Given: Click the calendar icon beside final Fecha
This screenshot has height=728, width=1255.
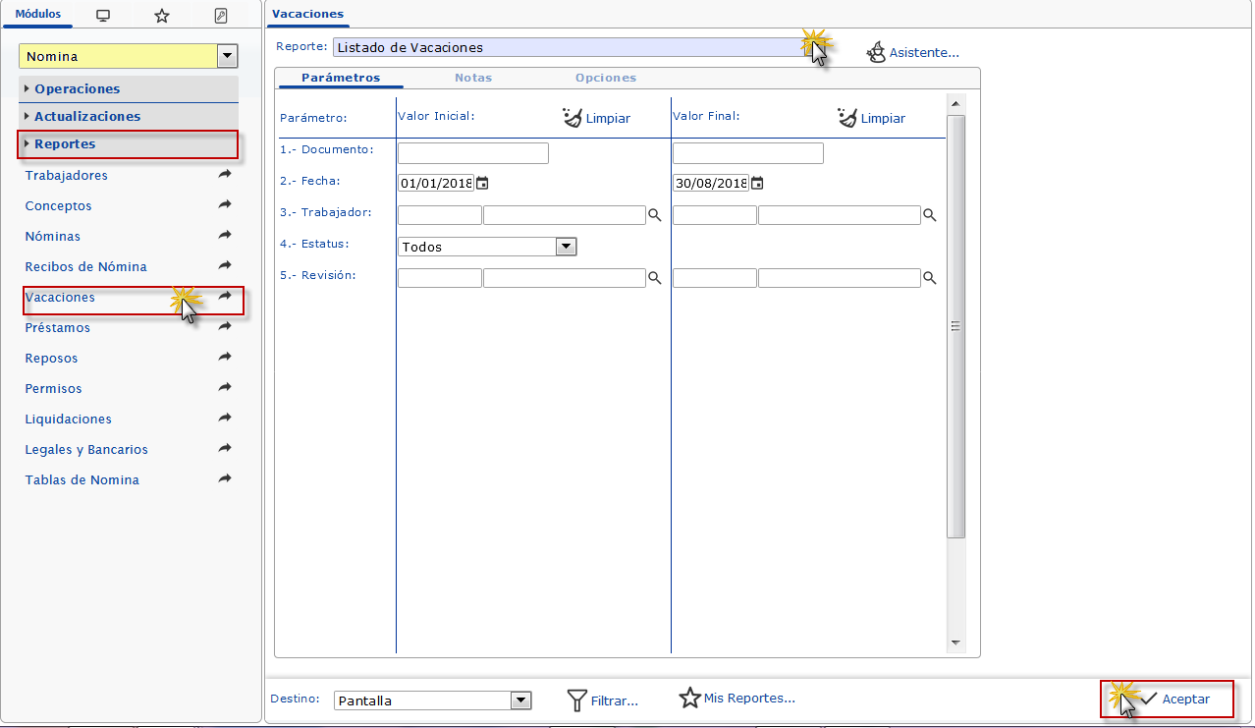Looking at the screenshot, I should pyautogui.click(x=757, y=183).
